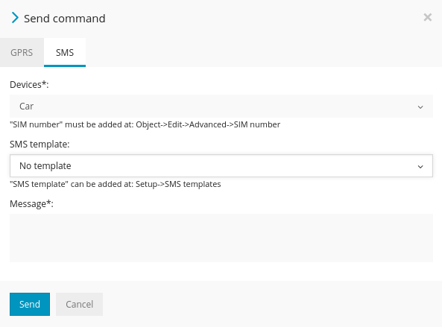
Task: Click the No template value text
Action: (x=45, y=166)
